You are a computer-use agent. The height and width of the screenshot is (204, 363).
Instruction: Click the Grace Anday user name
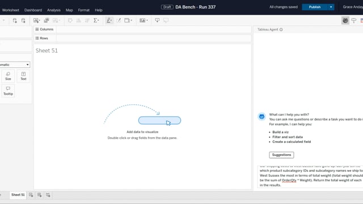353,7
